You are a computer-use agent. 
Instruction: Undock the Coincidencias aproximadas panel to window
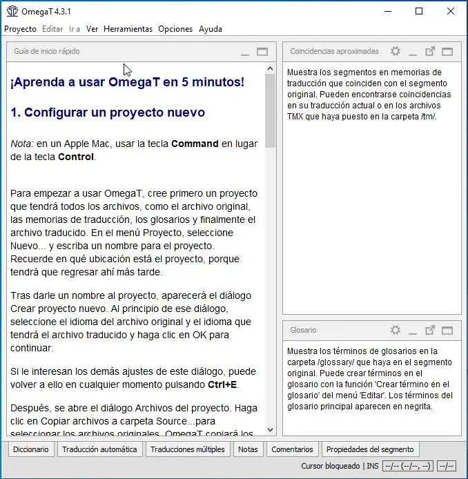click(430, 51)
